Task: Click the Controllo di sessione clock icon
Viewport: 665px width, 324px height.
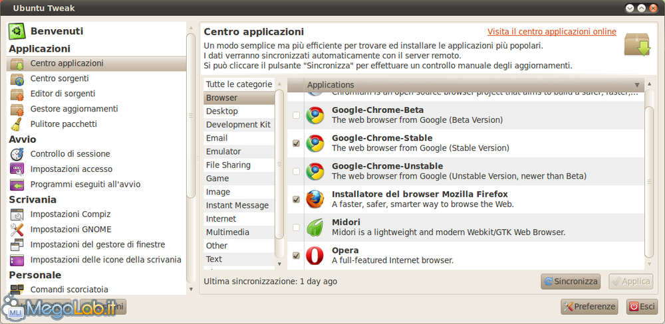Action: 17,154
